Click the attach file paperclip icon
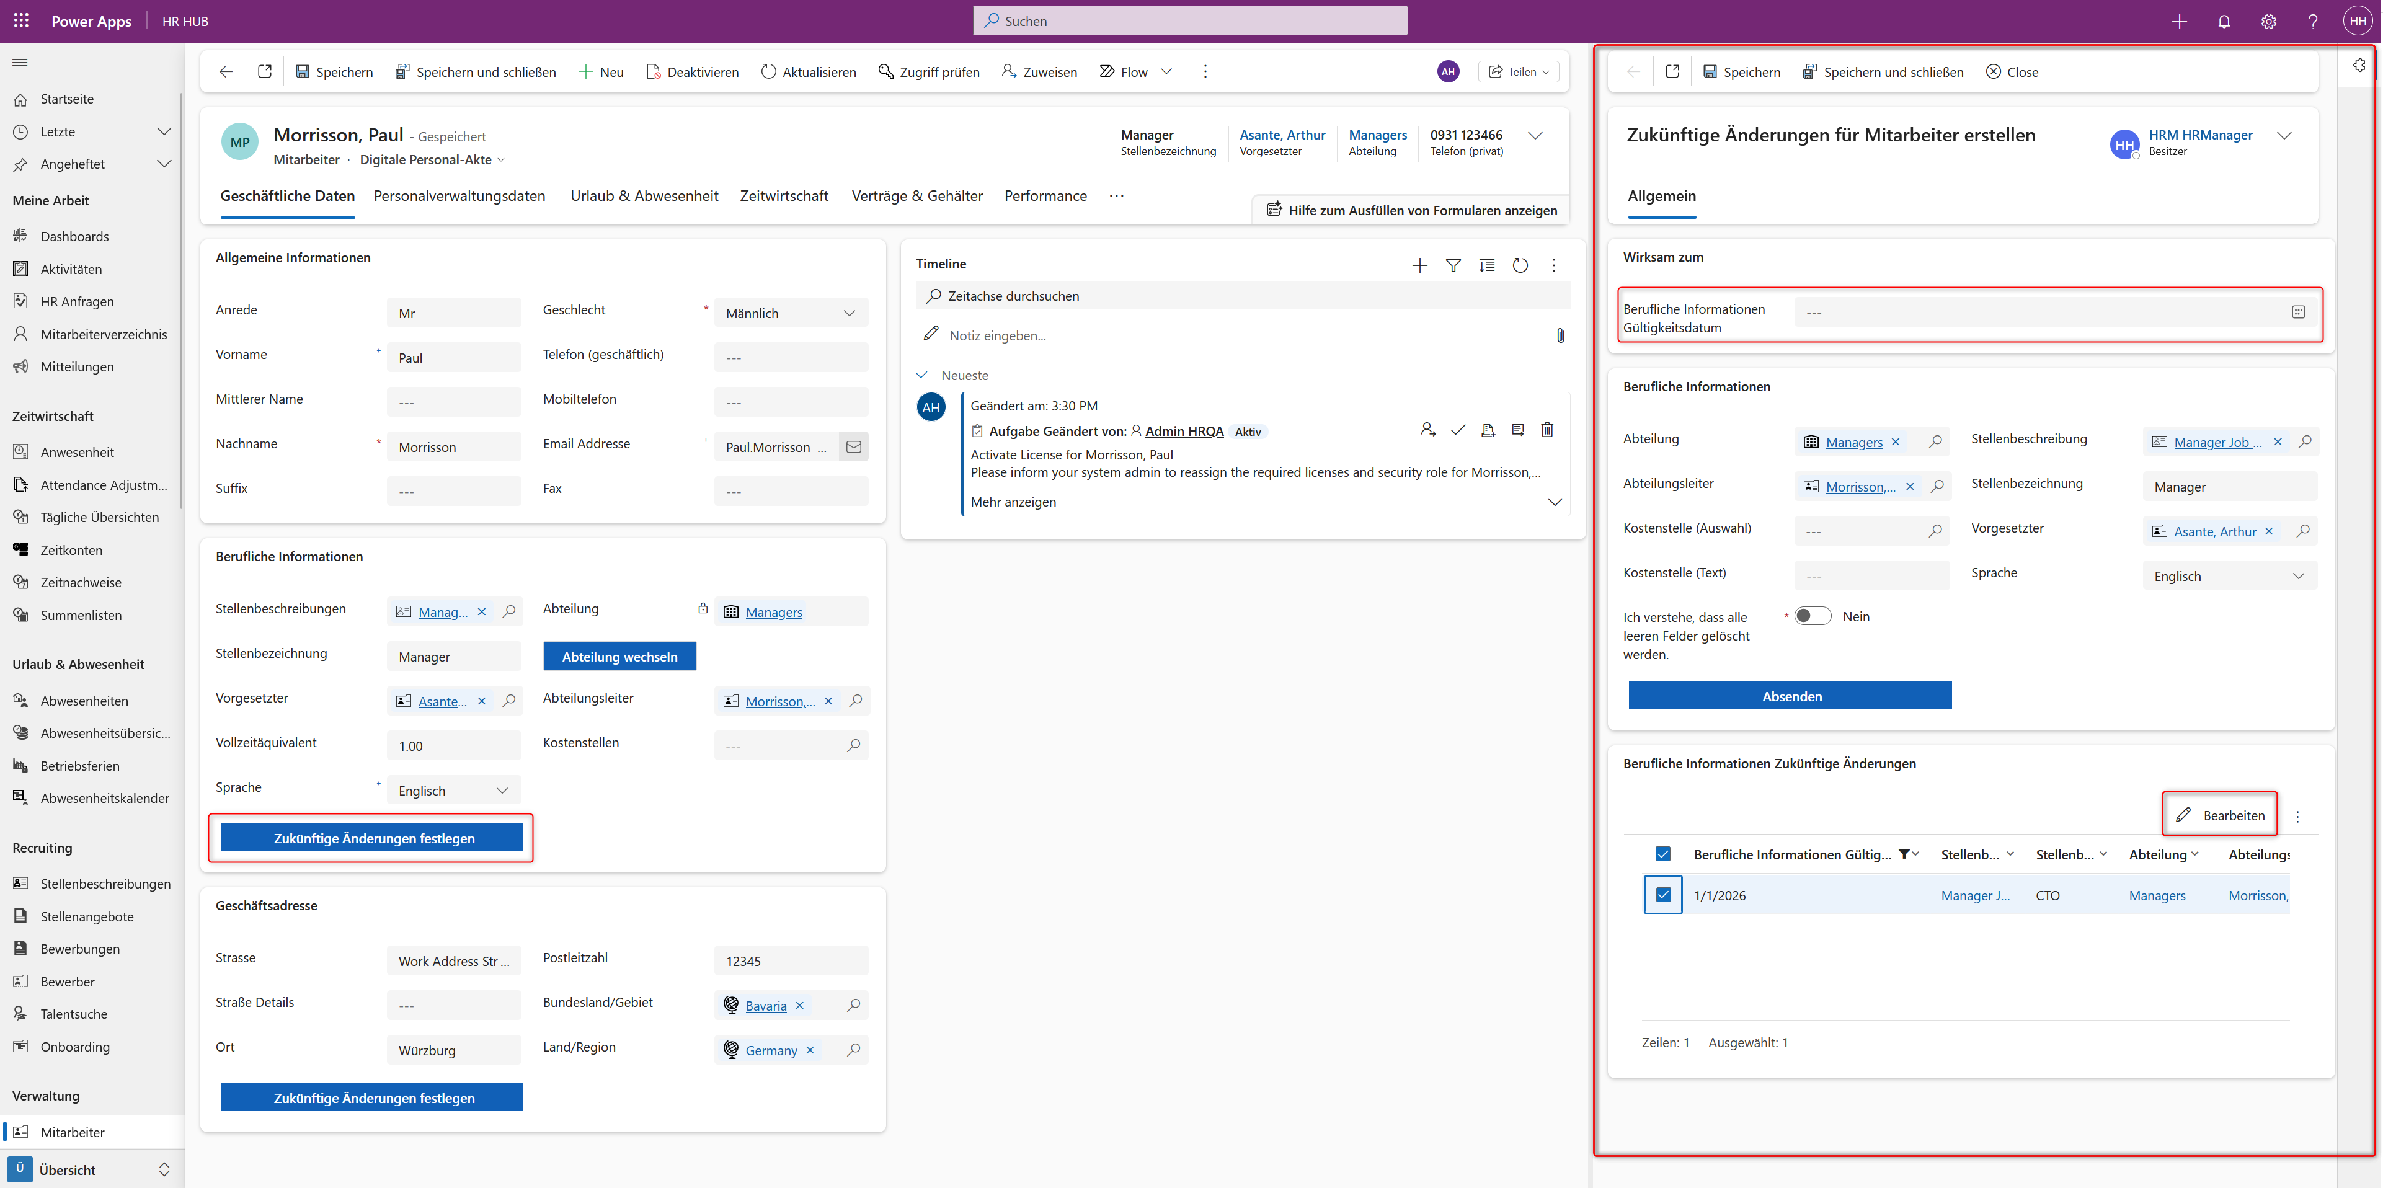The image size is (2383, 1188). [x=1560, y=335]
